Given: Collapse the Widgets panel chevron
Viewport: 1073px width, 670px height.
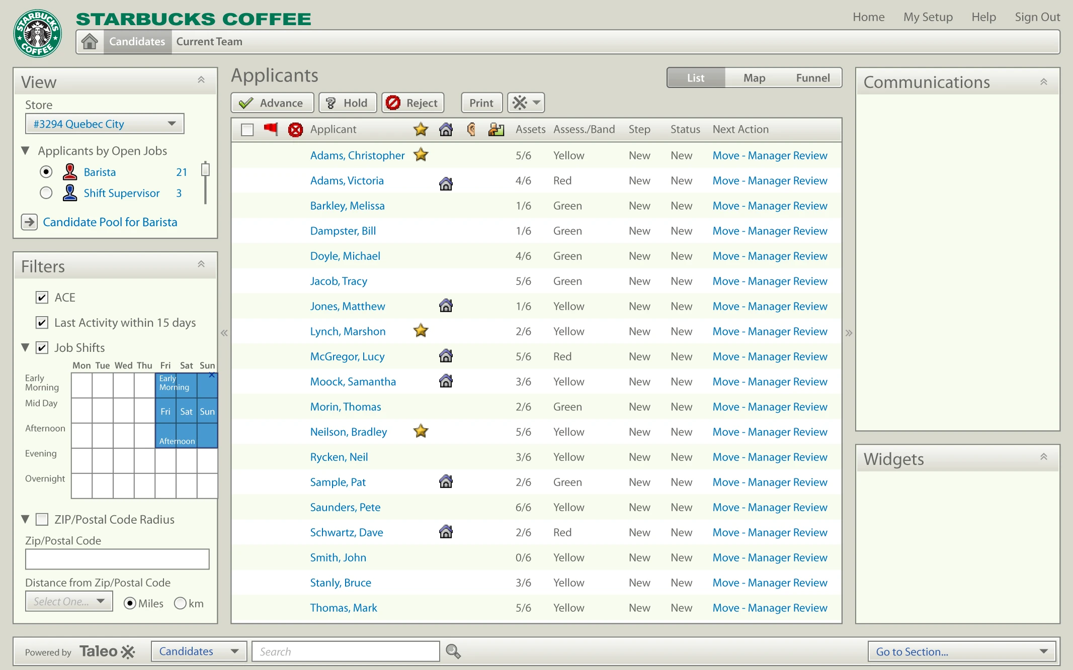Looking at the screenshot, I should pos(1044,457).
